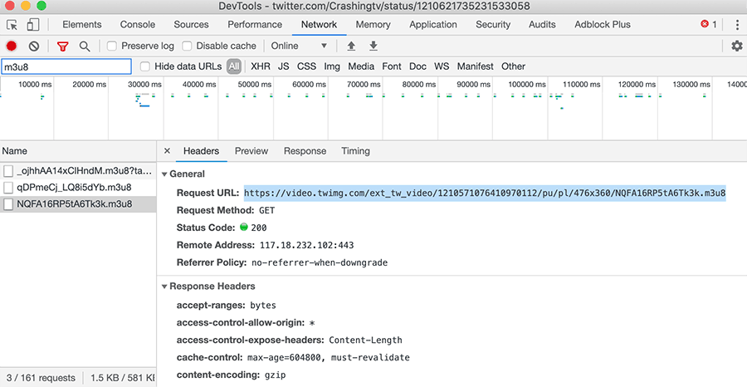Close the request details pane

click(x=167, y=151)
